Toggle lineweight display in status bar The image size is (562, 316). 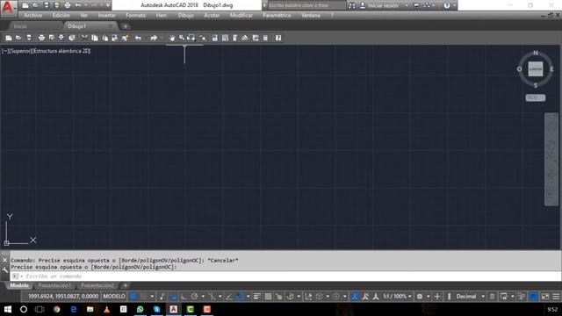pos(257,297)
